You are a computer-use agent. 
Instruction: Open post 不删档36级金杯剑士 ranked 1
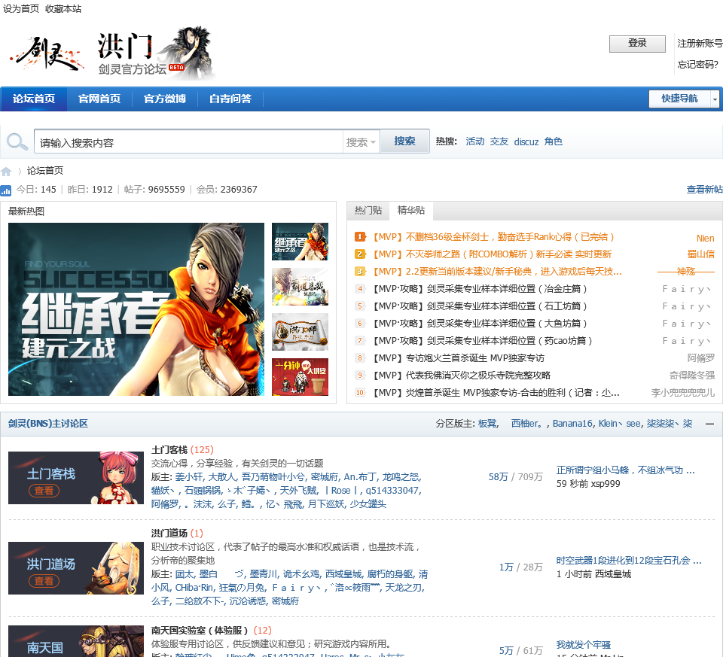point(493,237)
